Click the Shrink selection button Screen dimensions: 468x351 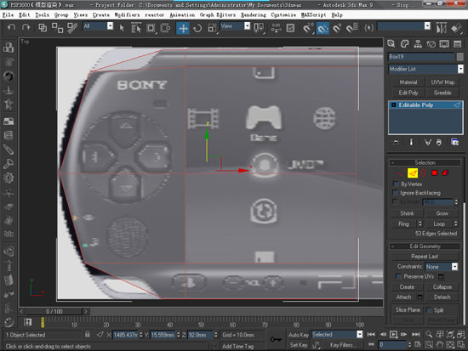[x=407, y=213]
